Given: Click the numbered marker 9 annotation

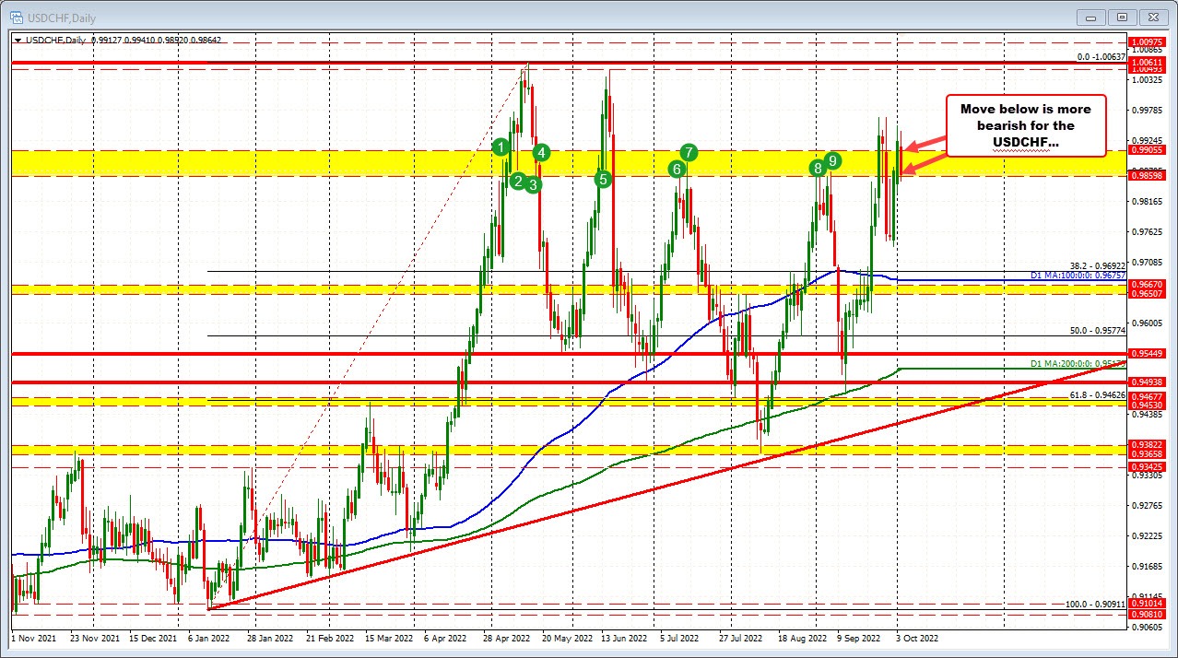Looking at the screenshot, I should click(x=832, y=159).
